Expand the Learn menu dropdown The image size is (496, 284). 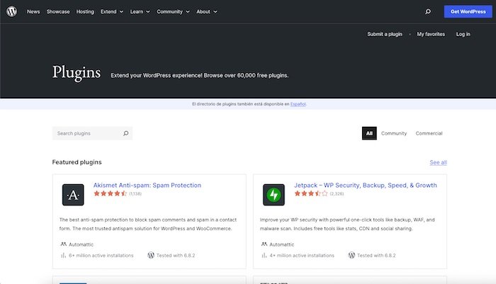(x=140, y=12)
